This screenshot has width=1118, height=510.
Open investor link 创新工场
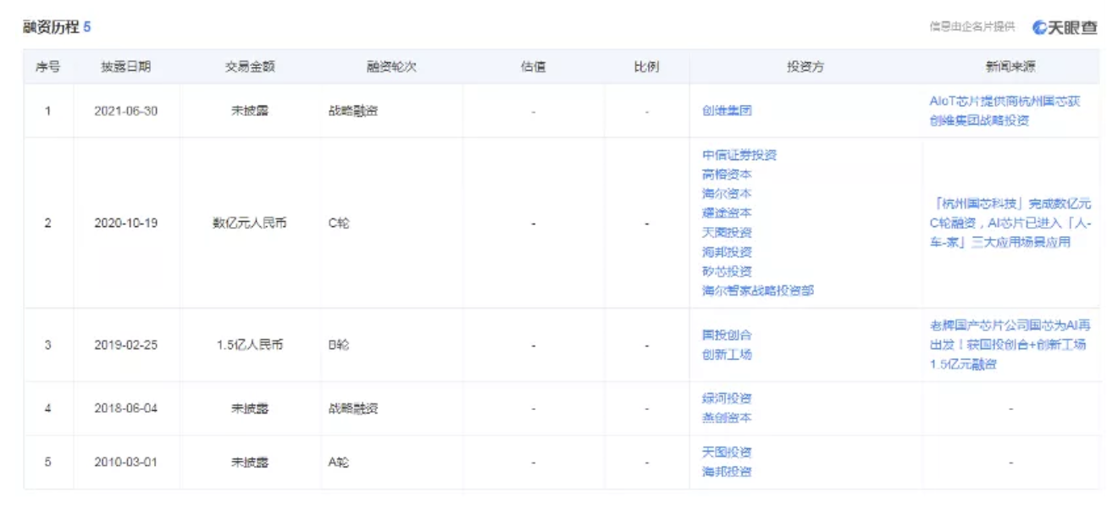727,355
